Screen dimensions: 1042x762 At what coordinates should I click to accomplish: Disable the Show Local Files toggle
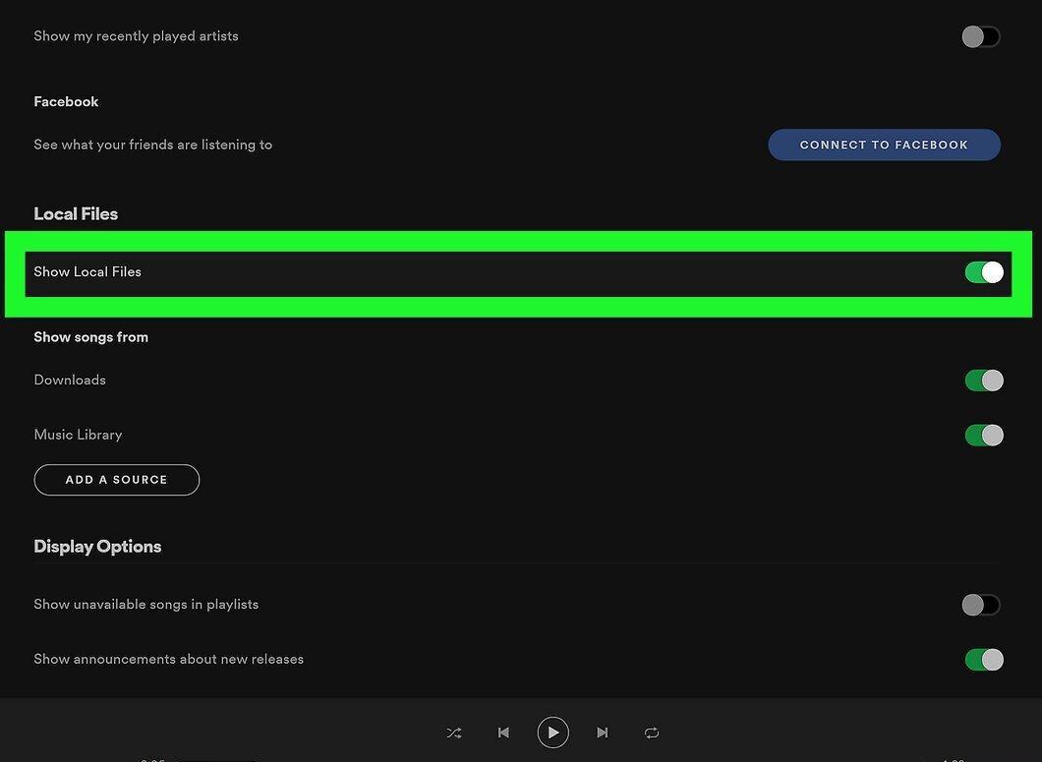click(984, 272)
